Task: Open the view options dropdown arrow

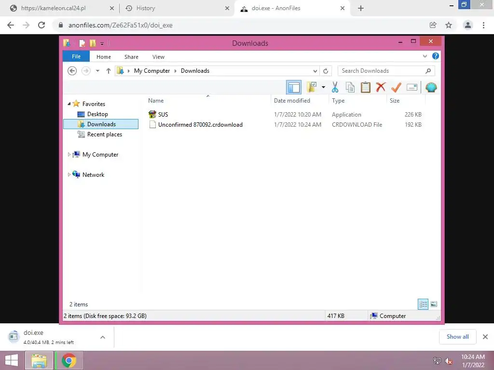Action: point(323,87)
